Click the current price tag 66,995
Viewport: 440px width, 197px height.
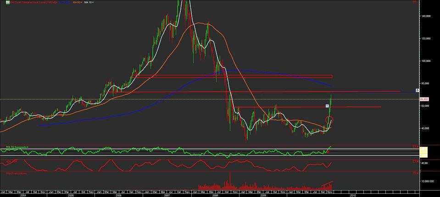(423, 99)
